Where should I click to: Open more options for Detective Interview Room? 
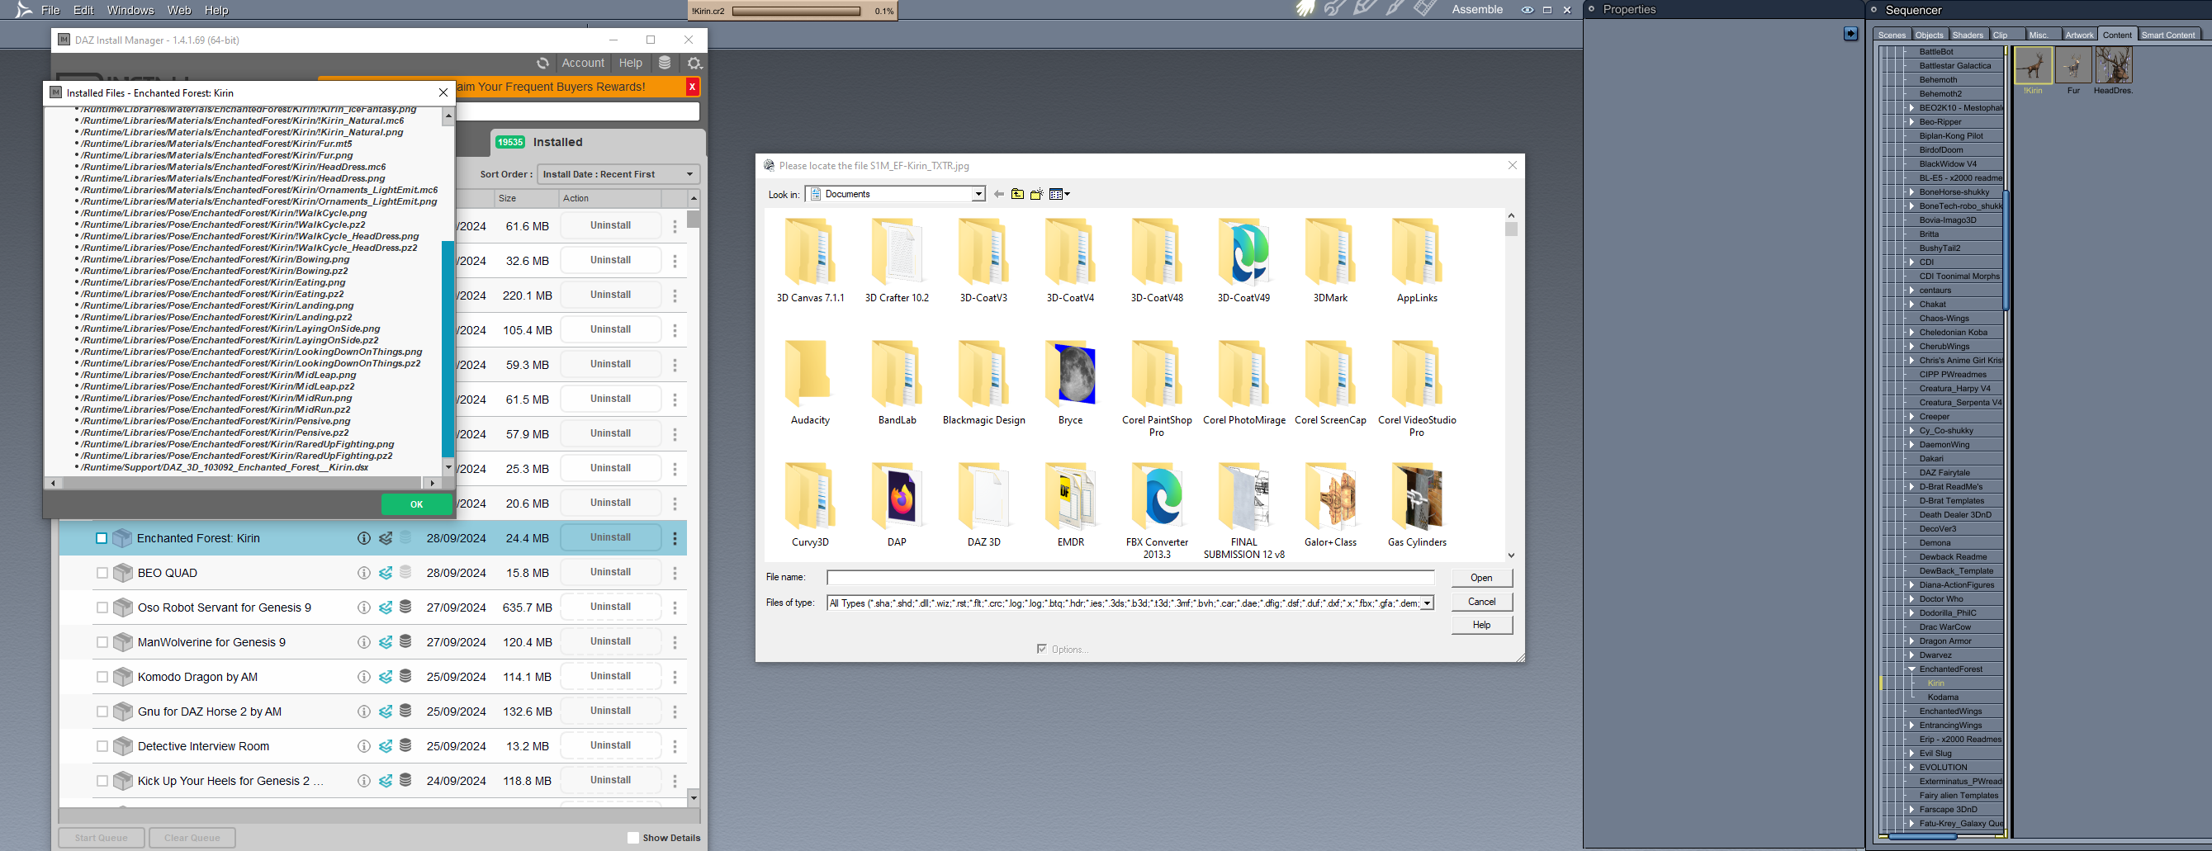point(675,746)
